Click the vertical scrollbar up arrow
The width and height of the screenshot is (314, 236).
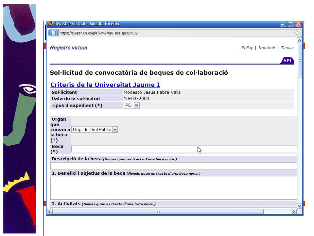[x=299, y=40]
